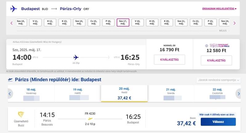Go to later dates with right pink arrow
The height and width of the screenshot is (133, 246).
[234, 23]
